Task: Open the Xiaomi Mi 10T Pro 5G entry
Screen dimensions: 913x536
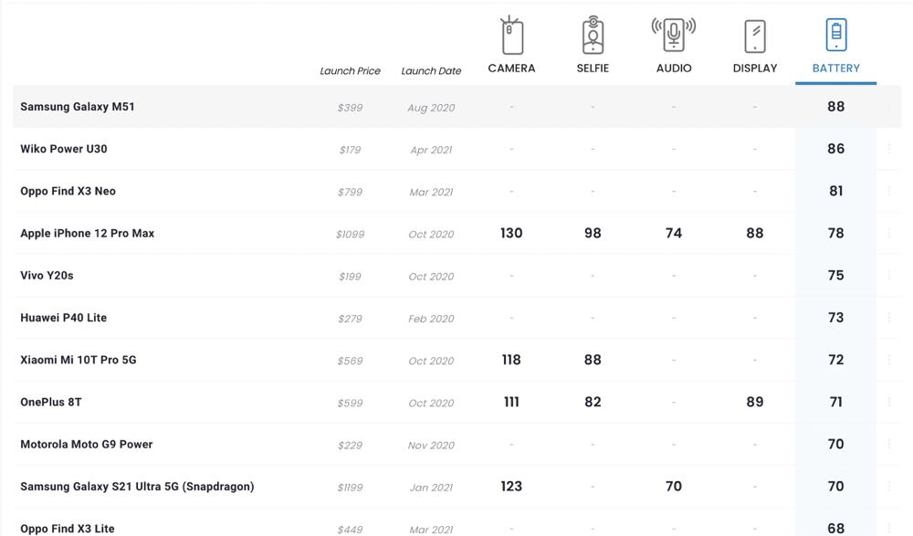Action: 79,361
